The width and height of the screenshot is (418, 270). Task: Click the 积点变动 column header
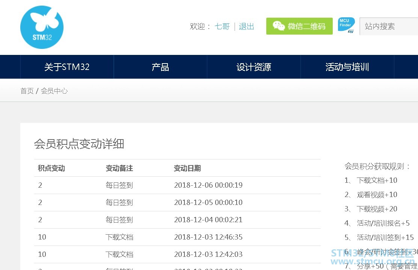[x=51, y=168]
